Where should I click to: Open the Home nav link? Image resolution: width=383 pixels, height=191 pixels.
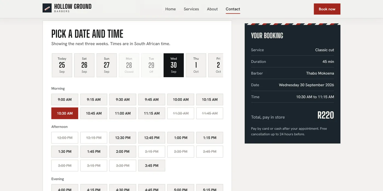tap(170, 9)
